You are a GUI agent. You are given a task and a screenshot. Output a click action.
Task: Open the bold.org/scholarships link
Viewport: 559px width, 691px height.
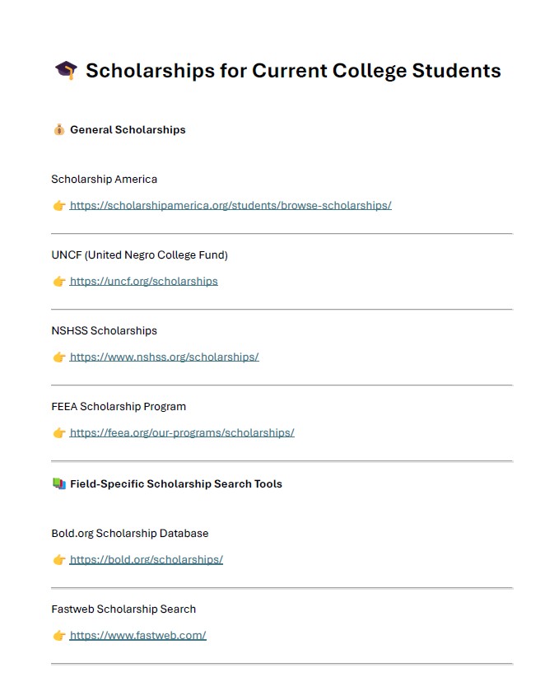pyautogui.click(x=147, y=560)
